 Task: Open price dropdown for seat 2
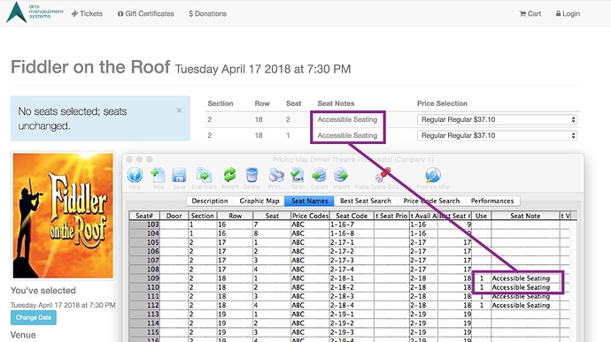(x=497, y=119)
